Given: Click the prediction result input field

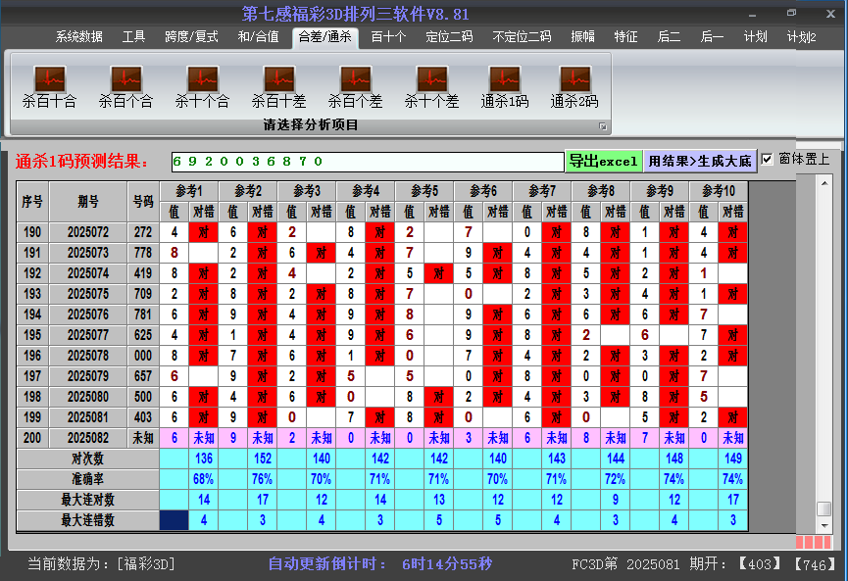Looking at the screenshot, I should click(368, 162).
